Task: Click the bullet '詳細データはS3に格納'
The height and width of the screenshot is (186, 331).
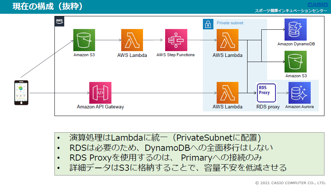Action: 178,168
